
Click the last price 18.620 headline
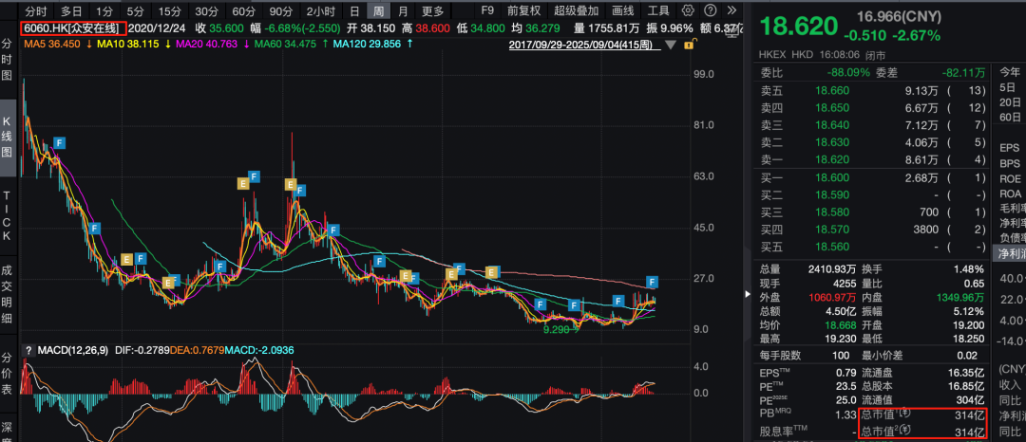point(798,27)
